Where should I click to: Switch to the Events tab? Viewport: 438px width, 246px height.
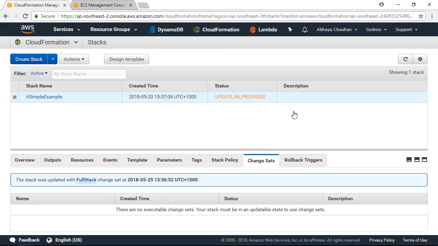click(x=110, y=160)
